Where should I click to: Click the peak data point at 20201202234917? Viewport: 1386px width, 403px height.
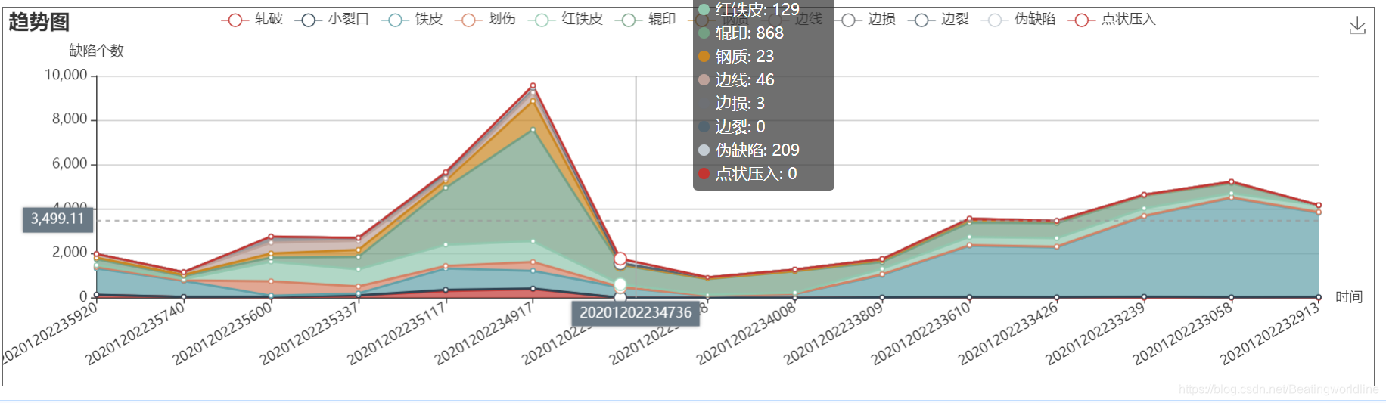(533, 86)
